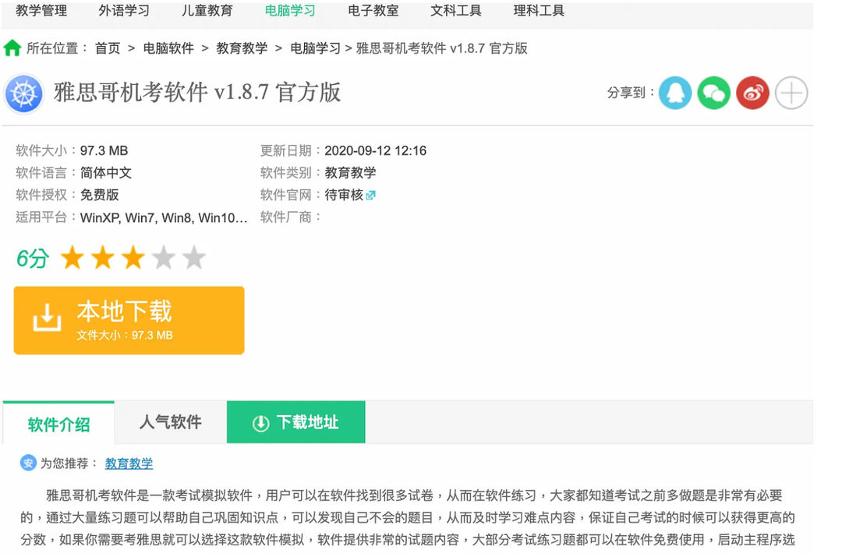Open 待审核 official site link
Viewport: 842px width, 557px height.
(344, 195)
